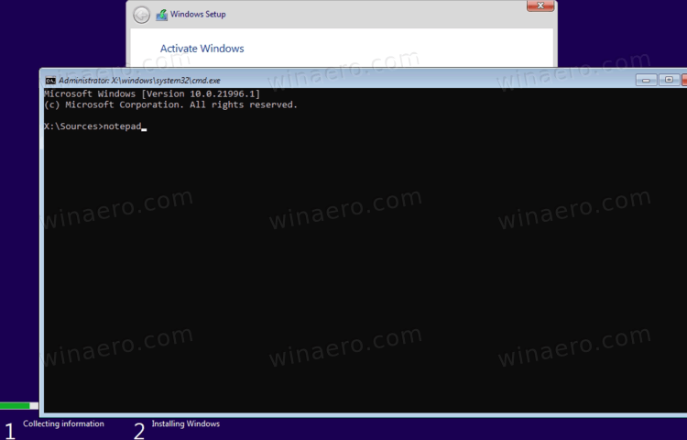
Task: Click the Microsoft Corporation copyright line
Action: [171, 104]
